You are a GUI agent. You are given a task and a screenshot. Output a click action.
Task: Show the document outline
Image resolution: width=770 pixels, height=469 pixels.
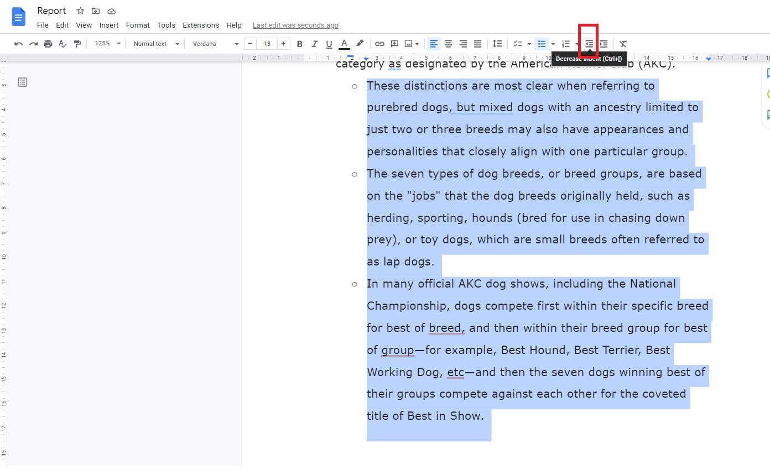coord(22,82)
